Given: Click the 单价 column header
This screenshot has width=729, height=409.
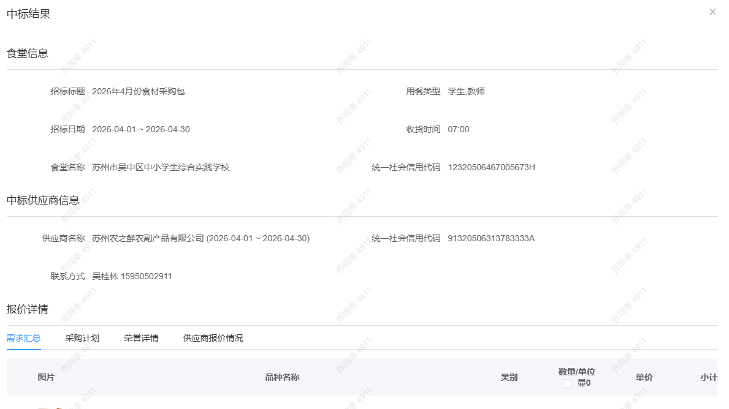Looking at the screenshot, I should point(643,377).
